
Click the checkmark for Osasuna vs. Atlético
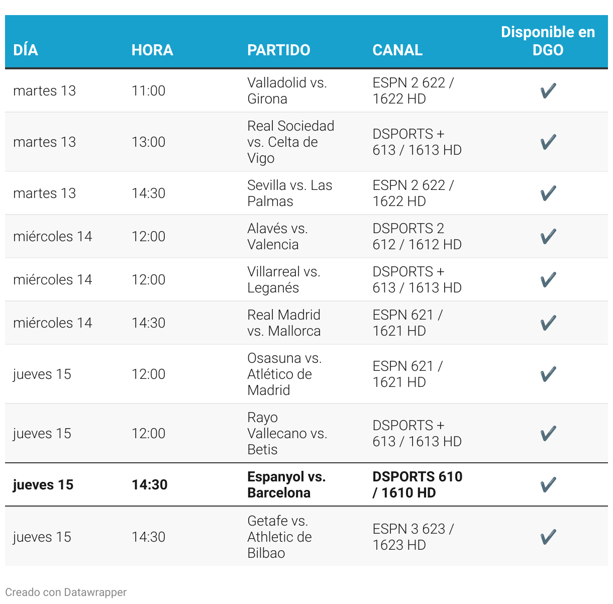[548, 374]
